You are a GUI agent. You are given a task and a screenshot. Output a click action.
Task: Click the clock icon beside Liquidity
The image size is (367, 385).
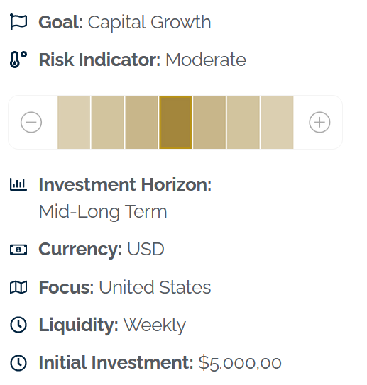coord(18,325)
